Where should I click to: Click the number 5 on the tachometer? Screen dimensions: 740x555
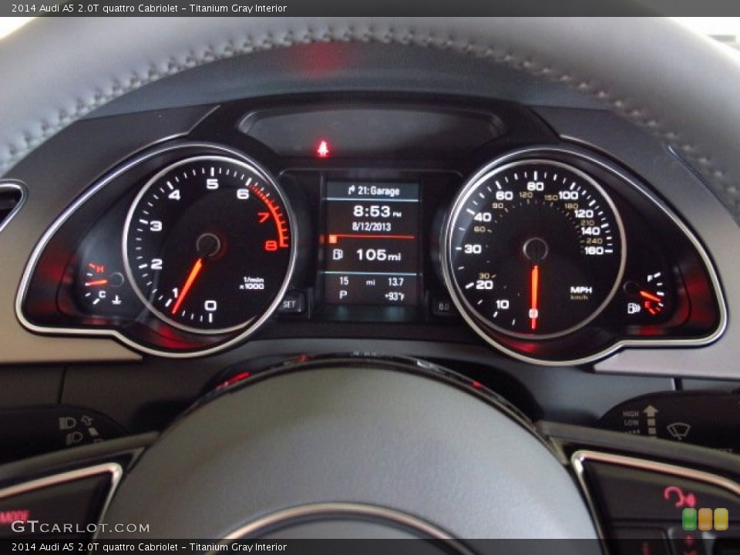[x=213, y=184]
